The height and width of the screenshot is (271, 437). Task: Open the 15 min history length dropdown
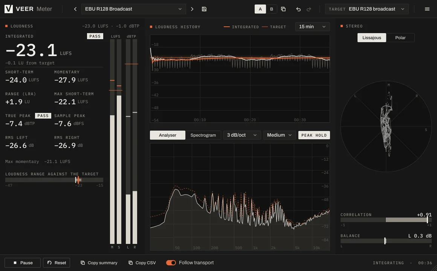(x=312, y=26)
